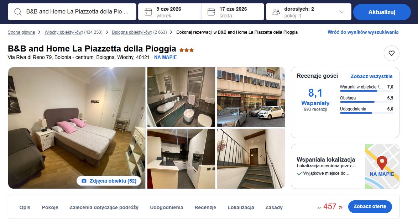Click the red map pin marker
Viewport: 418px width, 222px height.
coord(382,163)
